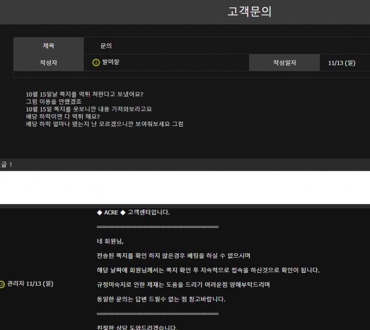The image size is (370, 330).
Task: Click the reply line starting 규정미숙지로 인한 제재
Action: (x=183, y=284)
